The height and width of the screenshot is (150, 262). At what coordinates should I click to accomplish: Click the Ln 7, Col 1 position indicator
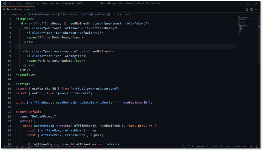(186, 146)
